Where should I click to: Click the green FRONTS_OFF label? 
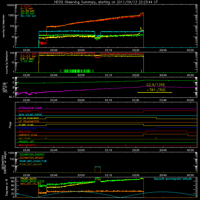26,141
